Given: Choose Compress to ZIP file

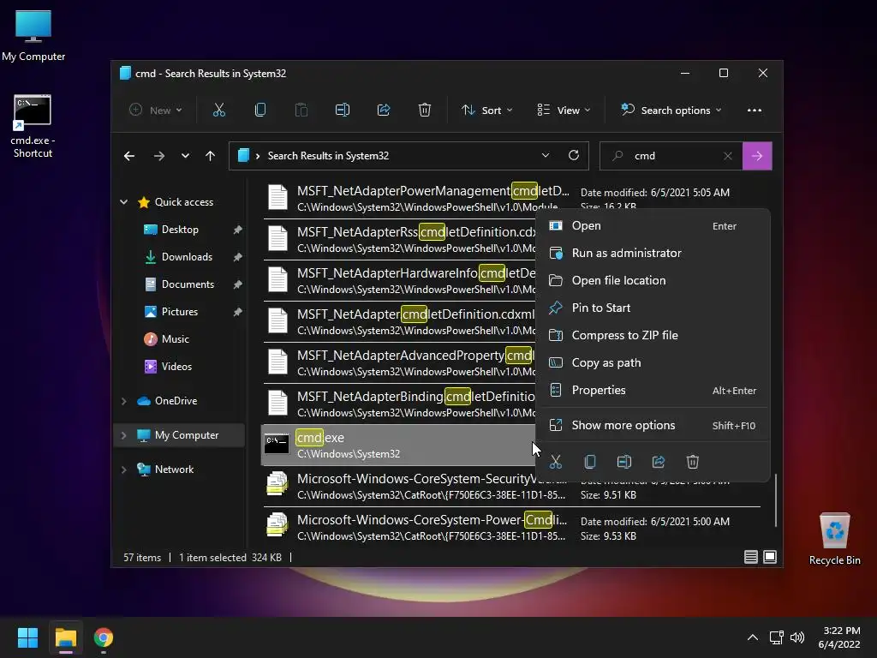Looking at the screenshot, I should click(652, 336).
